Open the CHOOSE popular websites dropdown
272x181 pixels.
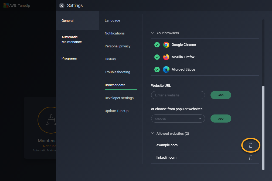click(178, 119)
